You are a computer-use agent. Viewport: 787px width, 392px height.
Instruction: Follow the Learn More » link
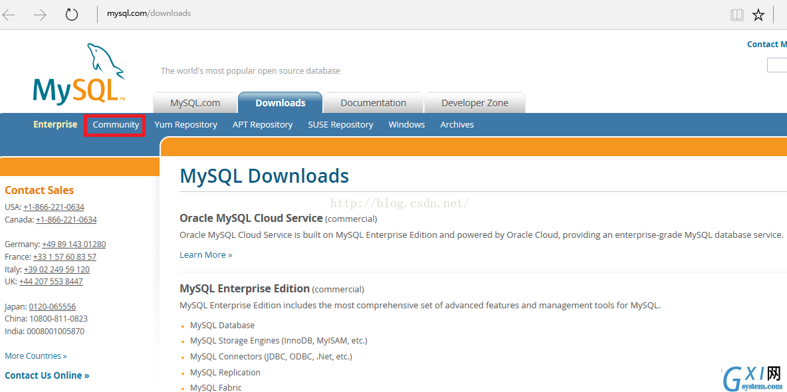tap(206, 255)
